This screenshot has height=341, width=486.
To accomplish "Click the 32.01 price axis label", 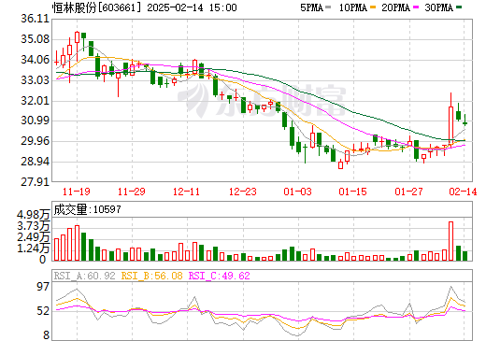I will 36,101.
